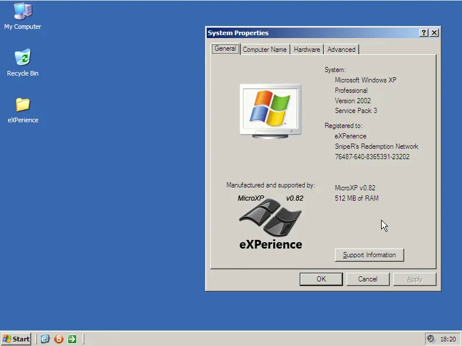Click the 'Registered to:' label
The width and height of the screenshot is (462, 346).
[x=343, y=126]
